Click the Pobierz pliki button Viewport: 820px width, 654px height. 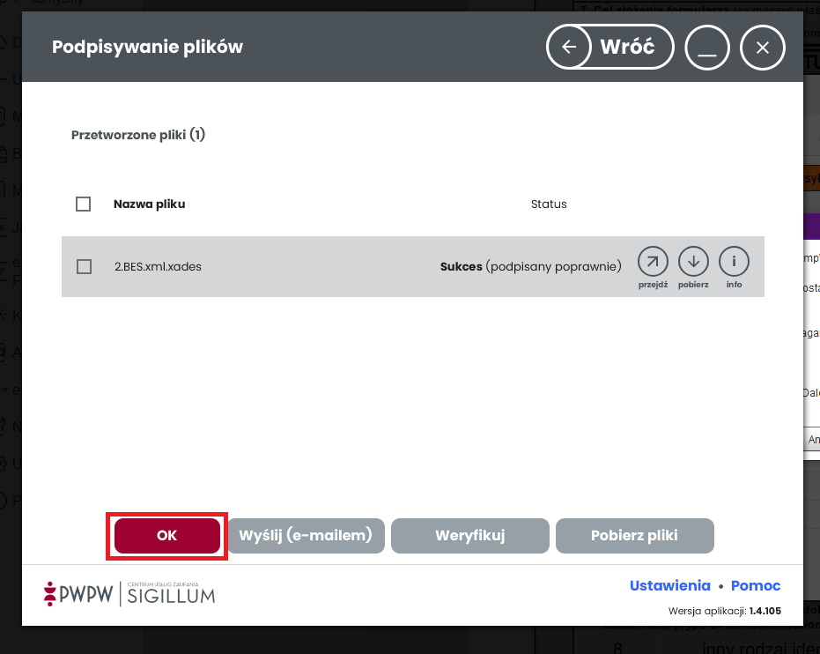634,535
